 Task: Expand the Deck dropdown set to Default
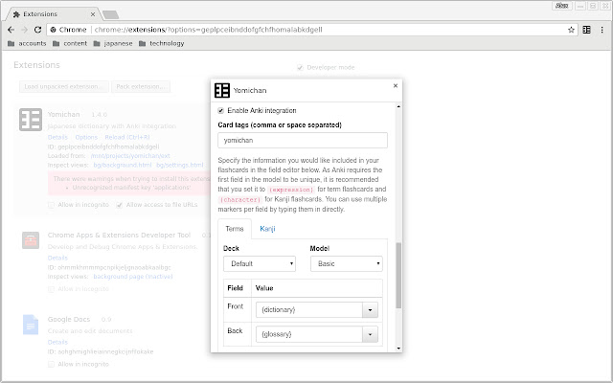(x=259, y=263)
